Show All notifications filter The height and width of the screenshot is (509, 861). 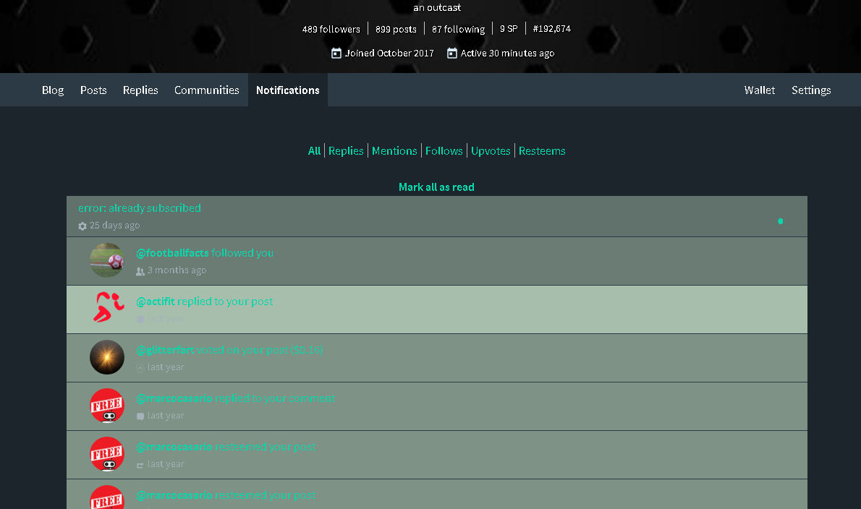pos(314,151)
